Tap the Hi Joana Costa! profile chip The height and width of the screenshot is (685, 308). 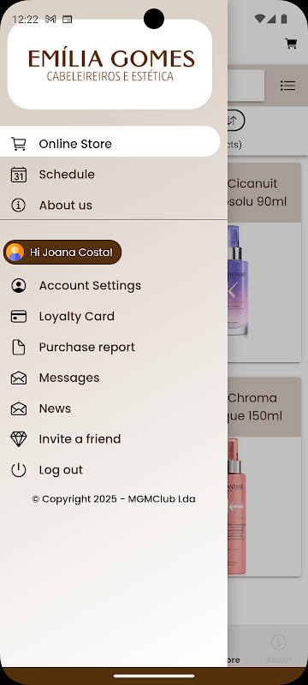pyautogui.click(x=62, y=252)
